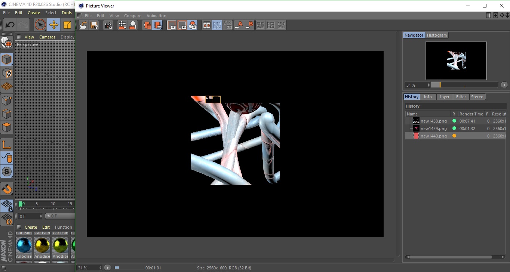The width and height of the screenshot is (510, 272).
Task: Click the Stop Rendering clapperboard icon
Action: (108, 25)
